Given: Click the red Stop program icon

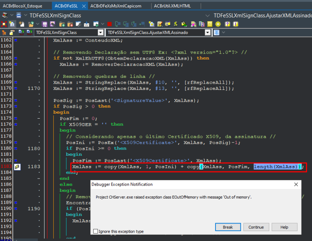Looking at the screenshot, I should (x=109, y=24).
